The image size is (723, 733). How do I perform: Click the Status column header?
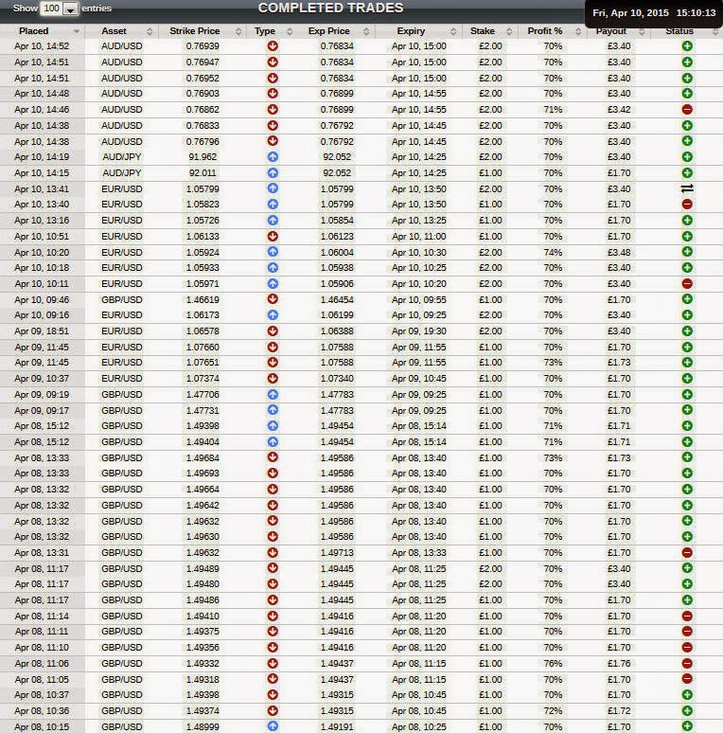click(x=679, y=31)
